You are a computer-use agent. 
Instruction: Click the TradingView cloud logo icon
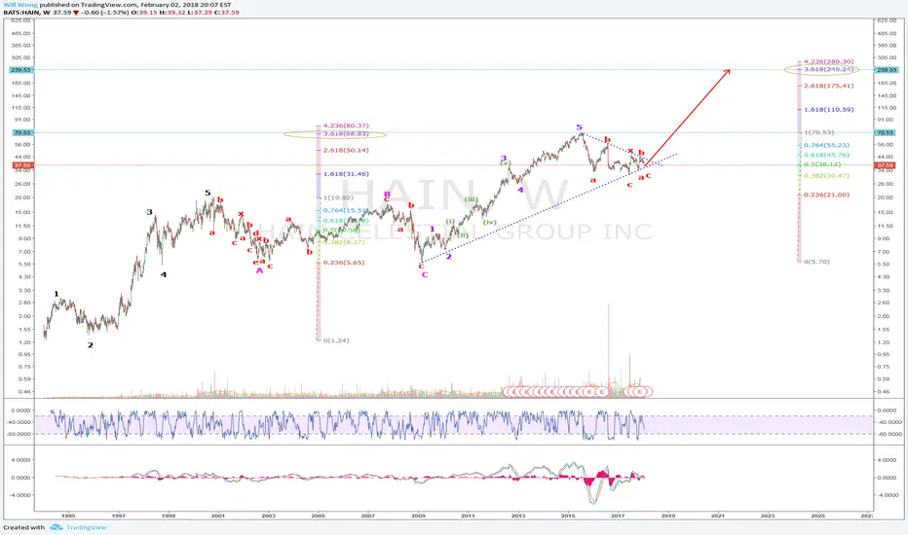(x=57, y=527)
